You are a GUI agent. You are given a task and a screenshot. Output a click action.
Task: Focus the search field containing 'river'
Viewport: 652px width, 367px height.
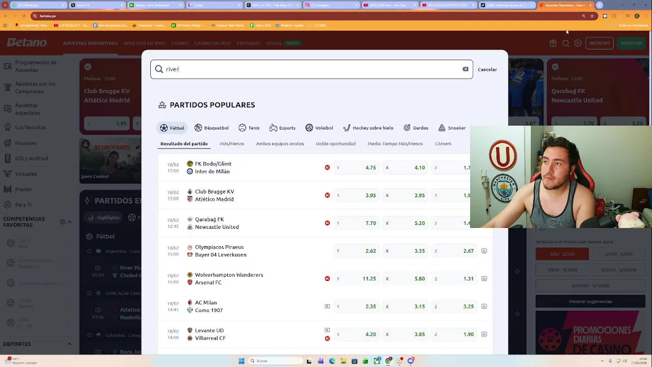311,69
